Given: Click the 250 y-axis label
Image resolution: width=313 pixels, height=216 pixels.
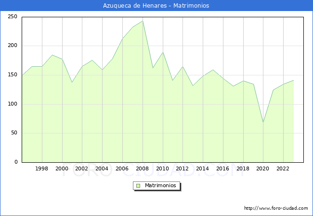Looking at the screenshot, I should [x=13, y=16].
